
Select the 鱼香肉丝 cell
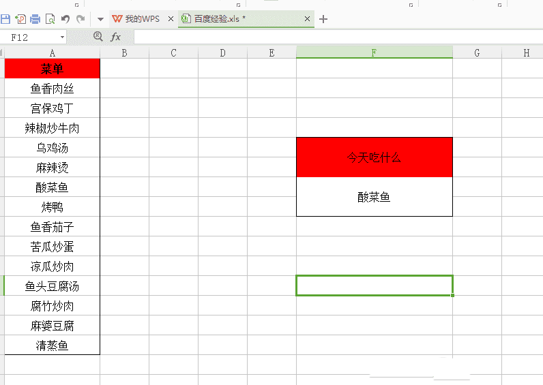click(x=52, y=89)
